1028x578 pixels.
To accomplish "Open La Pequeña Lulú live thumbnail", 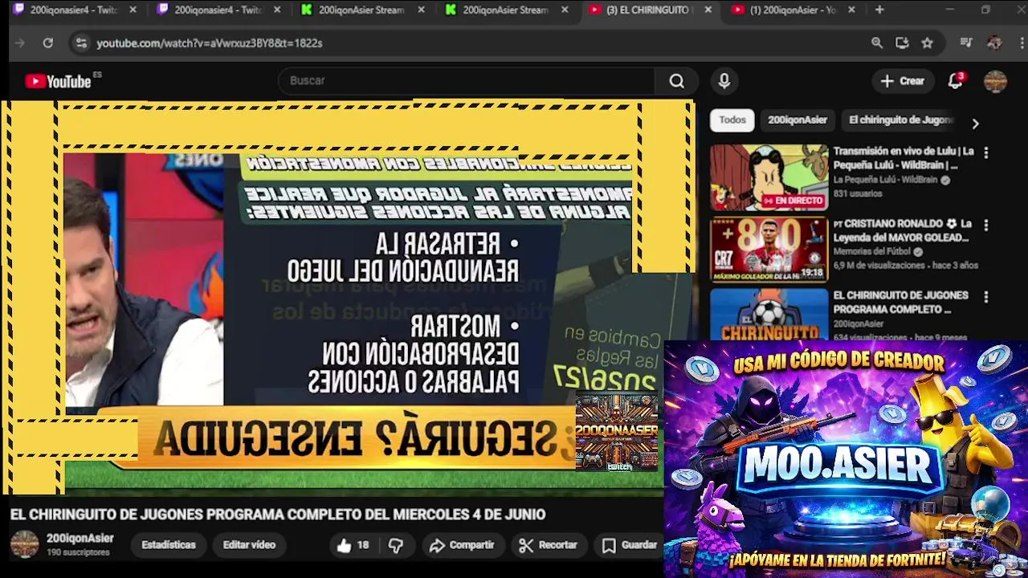I will 769,177.
